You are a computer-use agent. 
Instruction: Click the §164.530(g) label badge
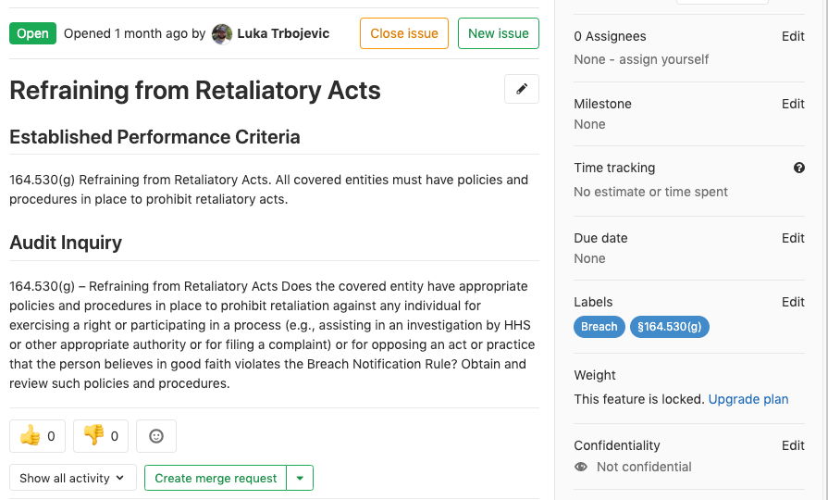669,327
